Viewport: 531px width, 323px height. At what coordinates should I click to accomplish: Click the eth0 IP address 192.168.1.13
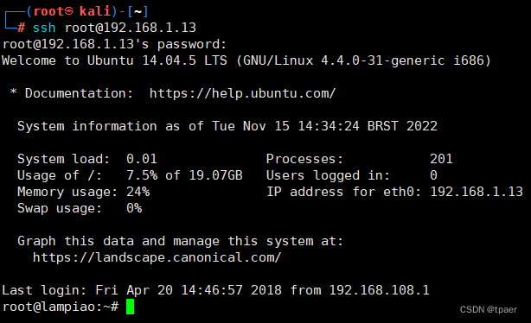(x=477, y=192)
